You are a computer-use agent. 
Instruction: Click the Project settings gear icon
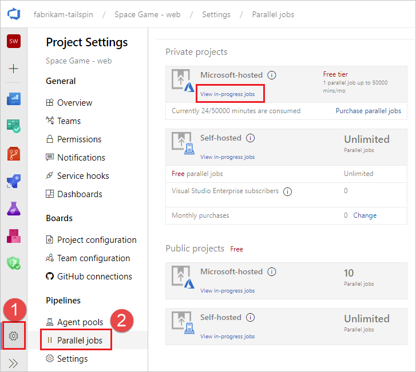tap(14, 336)
